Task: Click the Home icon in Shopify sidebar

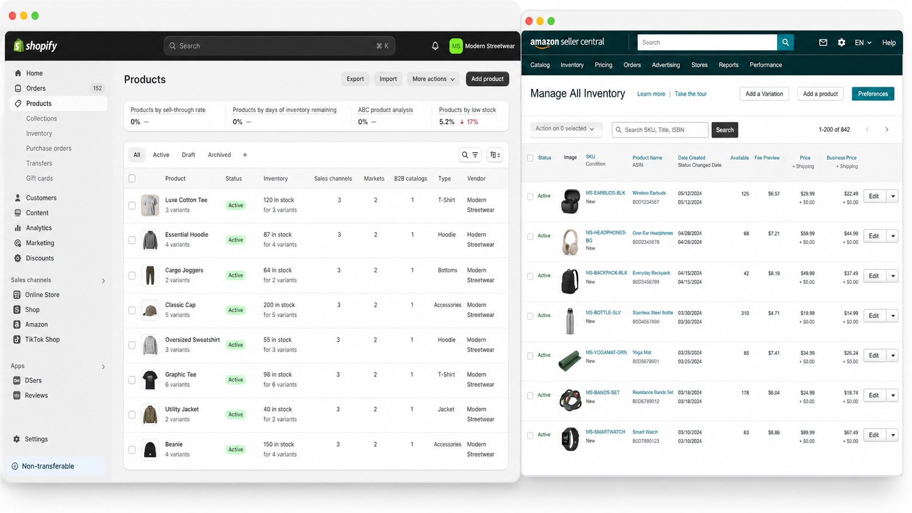Action: click(x=18, y=73)
